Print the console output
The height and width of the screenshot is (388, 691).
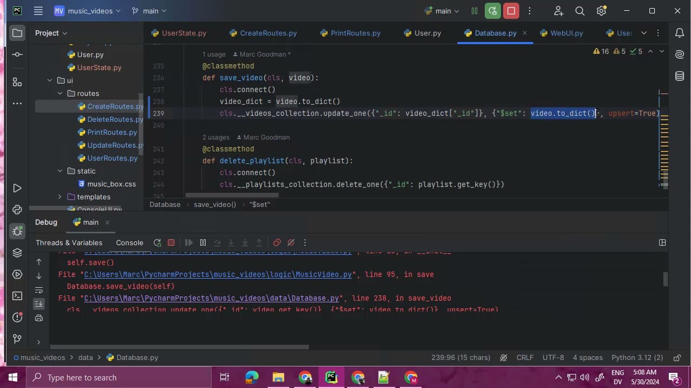(x=39, y=318)
